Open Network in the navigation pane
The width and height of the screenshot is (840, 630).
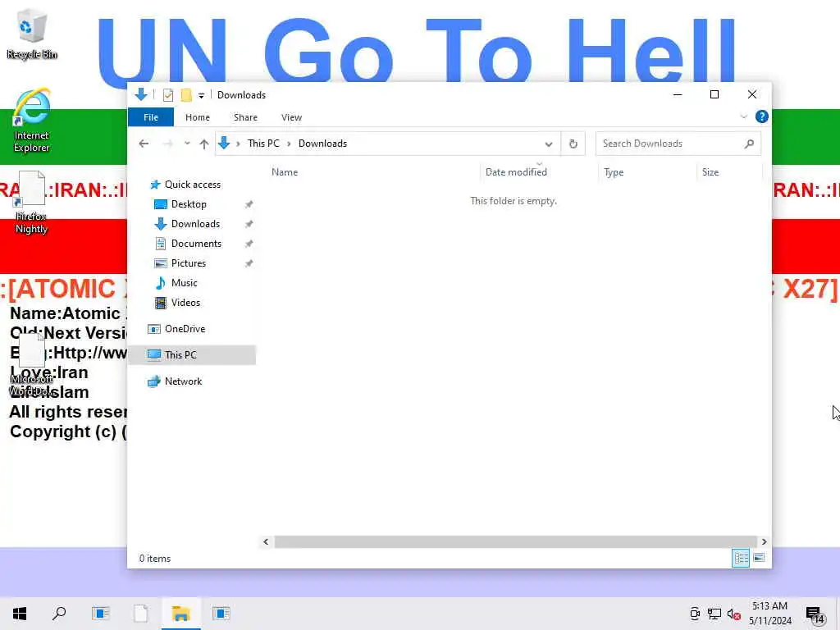point(183,381)
